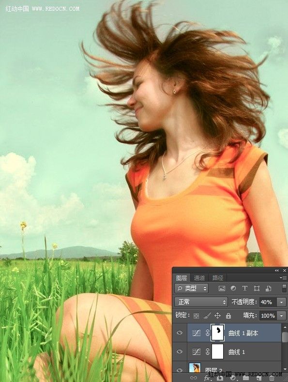Filter layers by smart object icon
This screenshot has height=382, width=288.
268,289
